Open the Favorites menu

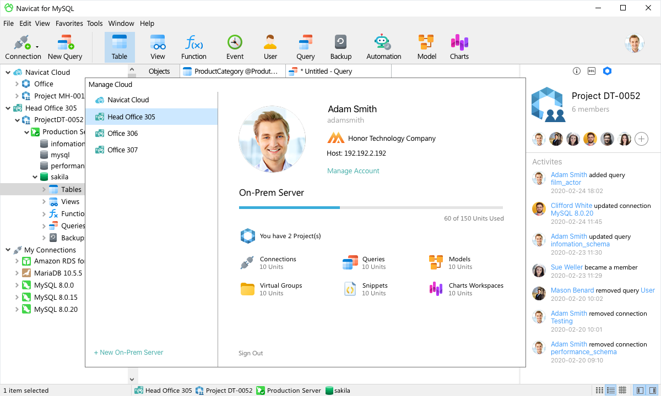tap(69, 24)
